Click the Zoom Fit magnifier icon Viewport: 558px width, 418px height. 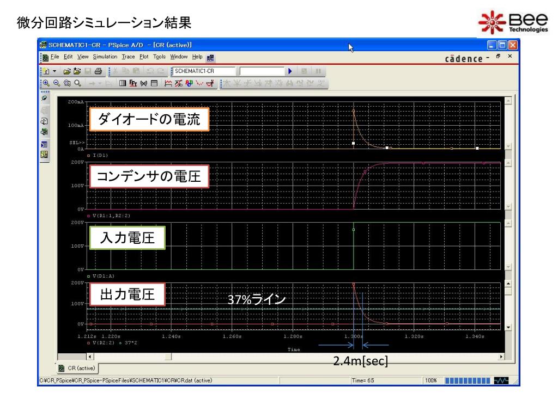click(x=77, y=83)
